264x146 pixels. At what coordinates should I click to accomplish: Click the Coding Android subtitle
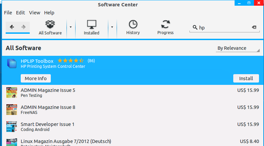pos(35,130)
